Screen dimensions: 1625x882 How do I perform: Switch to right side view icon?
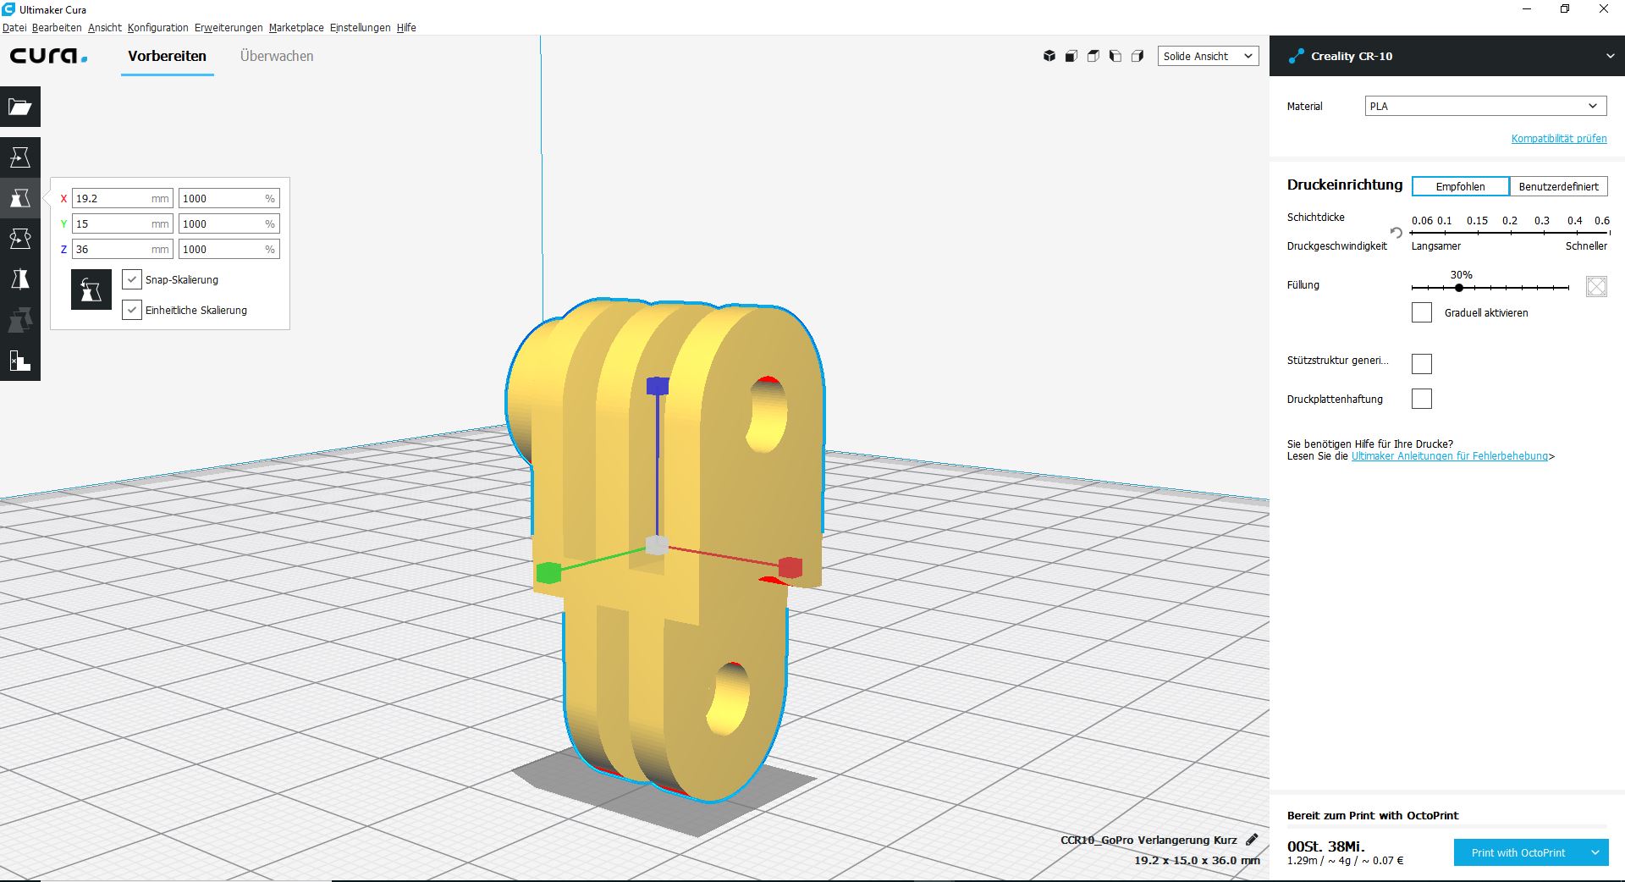tap(1137, 56)
